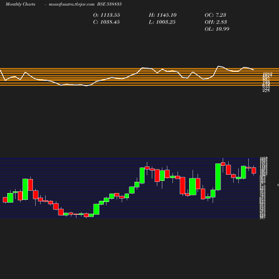Select the open value 'O: 1113.55'

[x=107, y=15]
